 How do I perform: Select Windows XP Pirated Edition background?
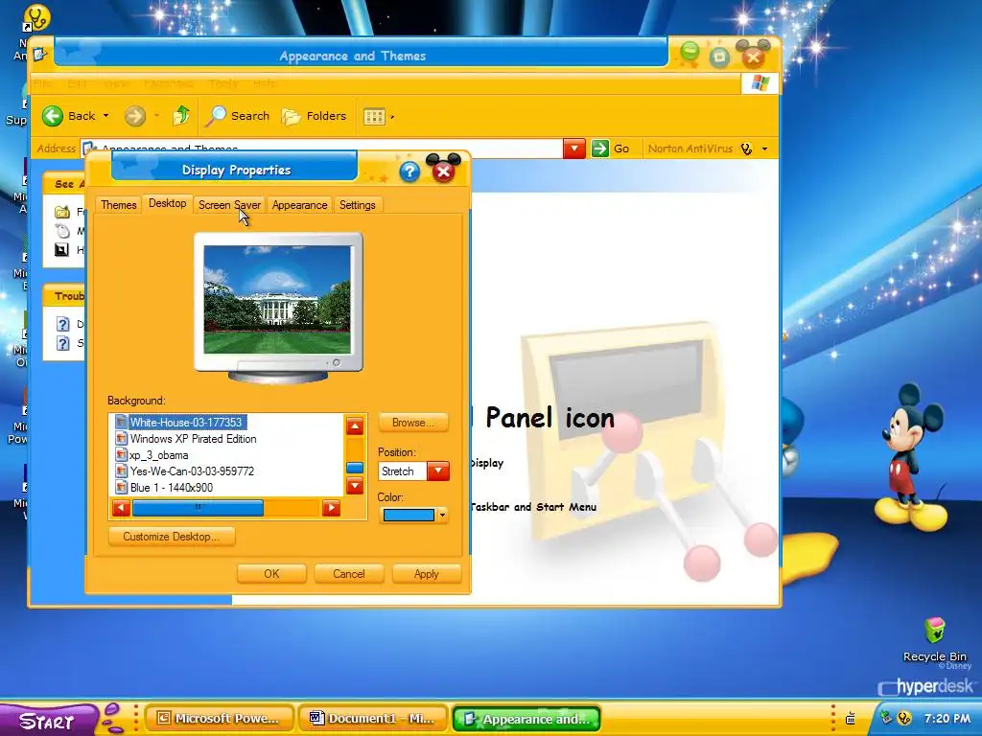coord(193,439)
